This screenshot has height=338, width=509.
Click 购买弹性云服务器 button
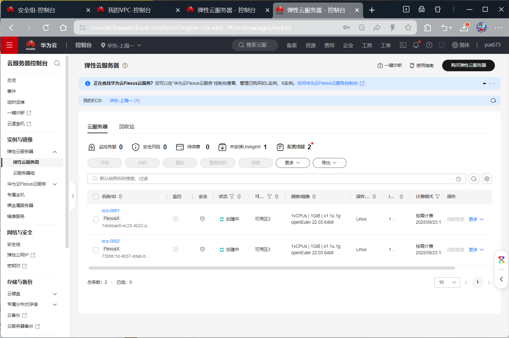click(x=469, y=65)
